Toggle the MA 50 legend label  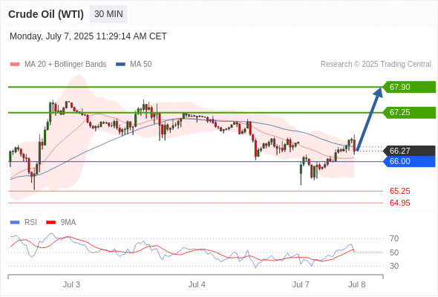141,65
